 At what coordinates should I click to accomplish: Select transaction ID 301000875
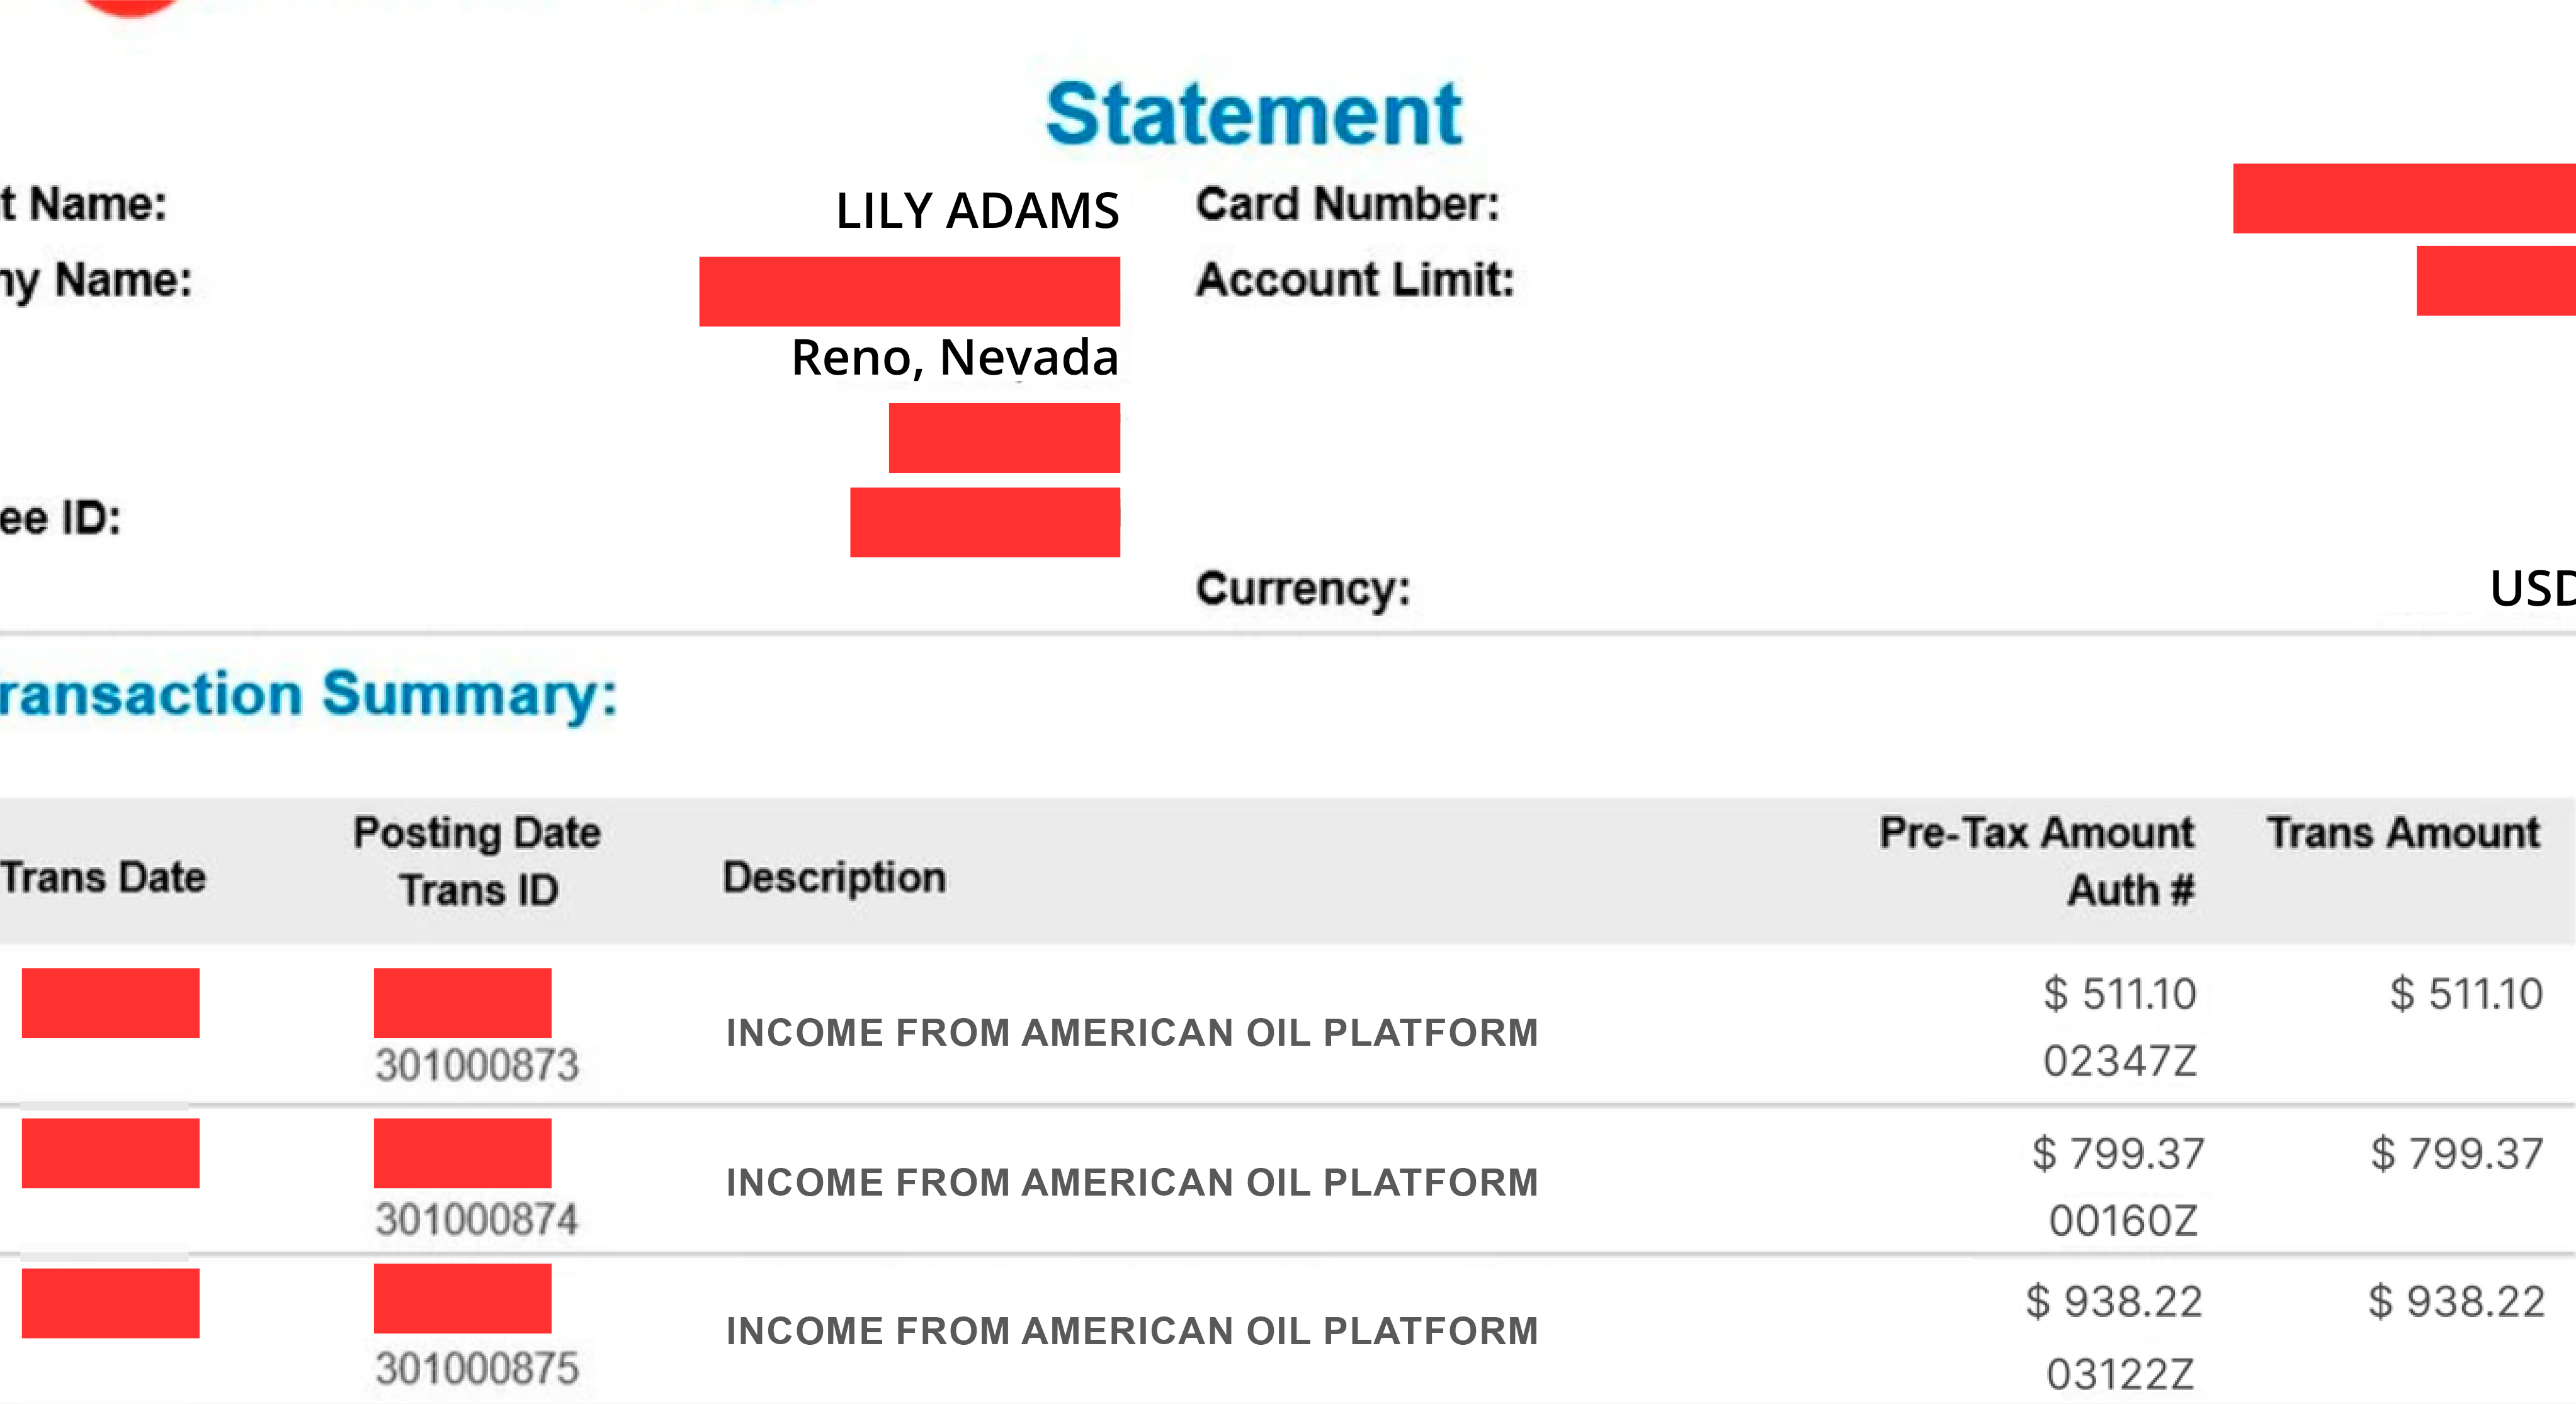point(477,1368)
